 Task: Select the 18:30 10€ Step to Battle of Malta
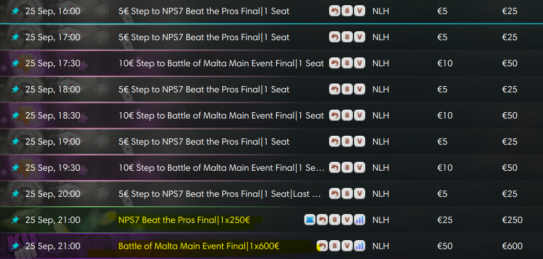coord(221,115)
